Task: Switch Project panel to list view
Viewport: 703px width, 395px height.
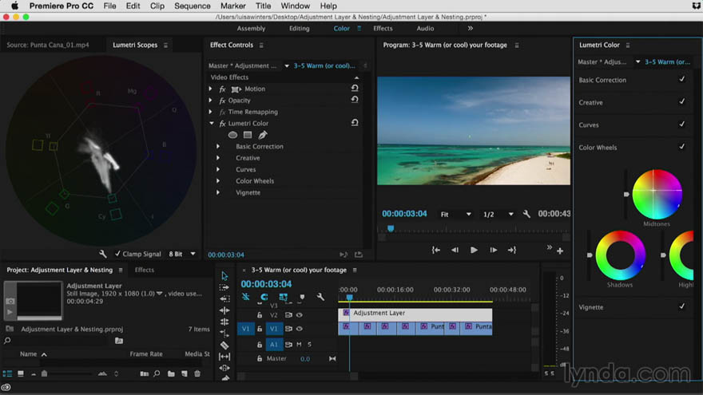Action: 8,373
